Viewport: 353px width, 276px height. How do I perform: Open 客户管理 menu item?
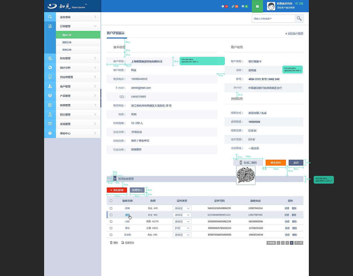click(78, 86)
